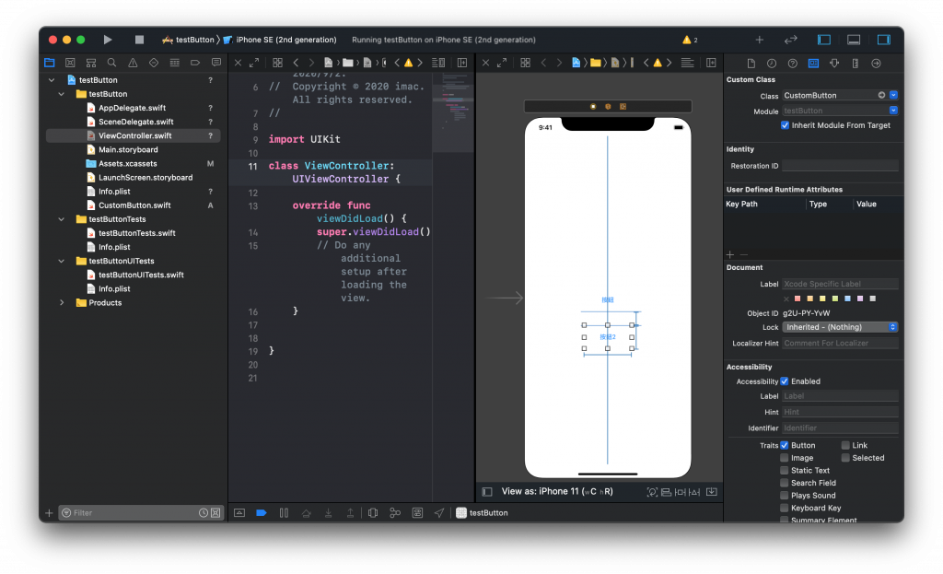Click the Xcode Specific Label field
The height and width of the screenshot is (574, 943).
pos(840,284)
